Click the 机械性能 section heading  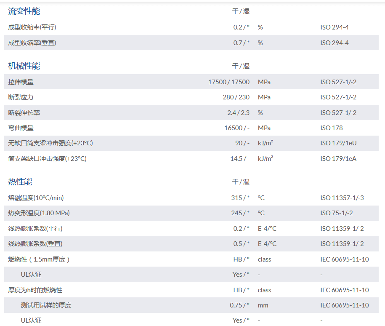pos(24,66)
